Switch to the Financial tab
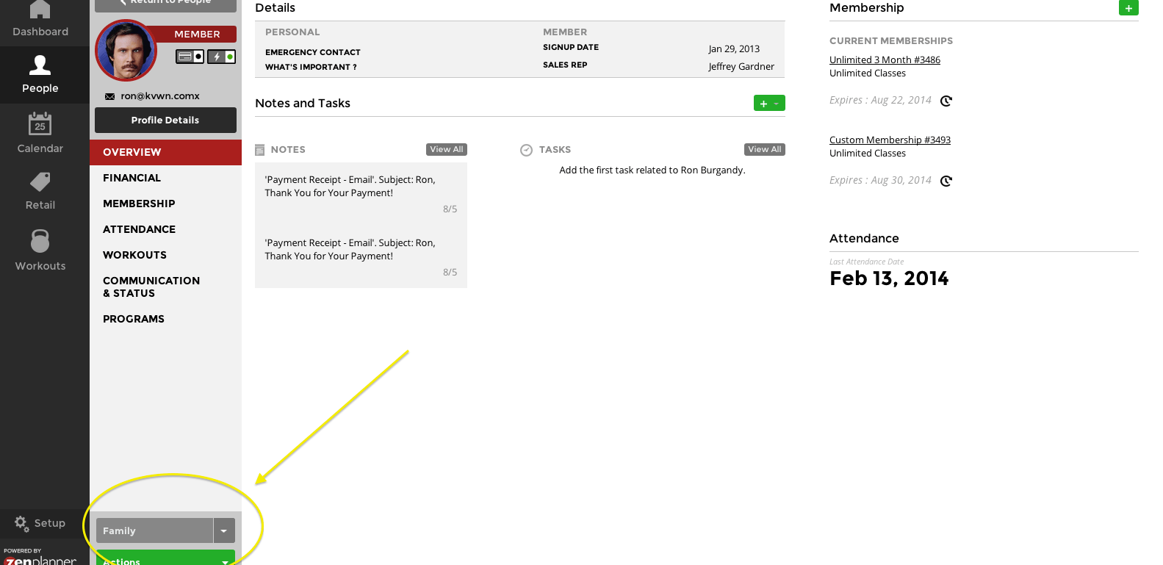Image resolution: width=1163 pixels, height=565 pixels. (x=132, y=178)
